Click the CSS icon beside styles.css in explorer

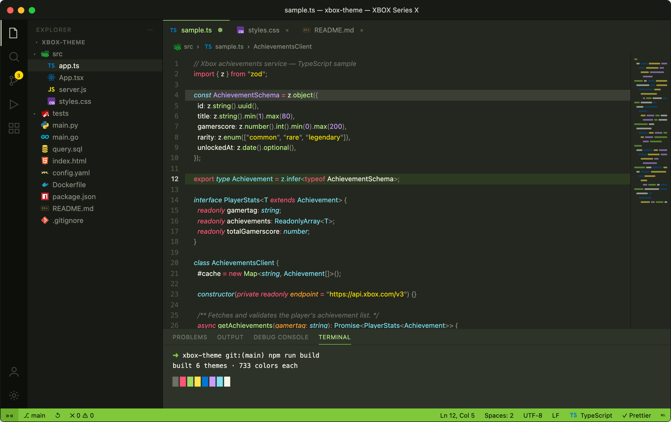[51, 101]
